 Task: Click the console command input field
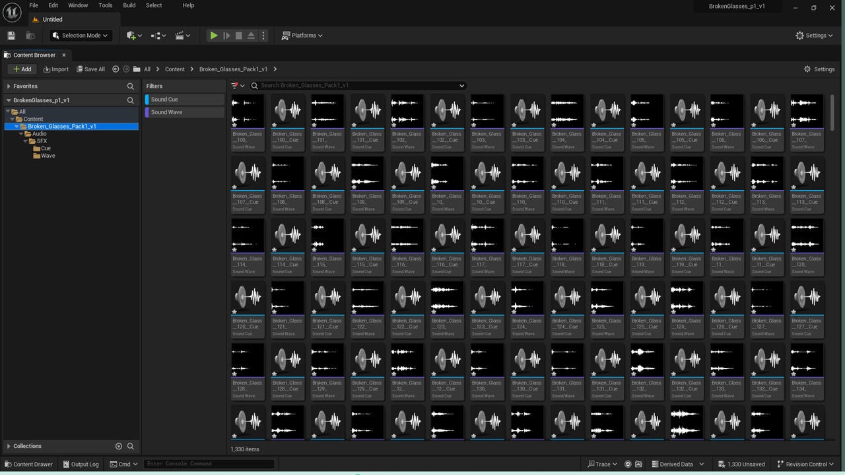(x=209, y=464)
